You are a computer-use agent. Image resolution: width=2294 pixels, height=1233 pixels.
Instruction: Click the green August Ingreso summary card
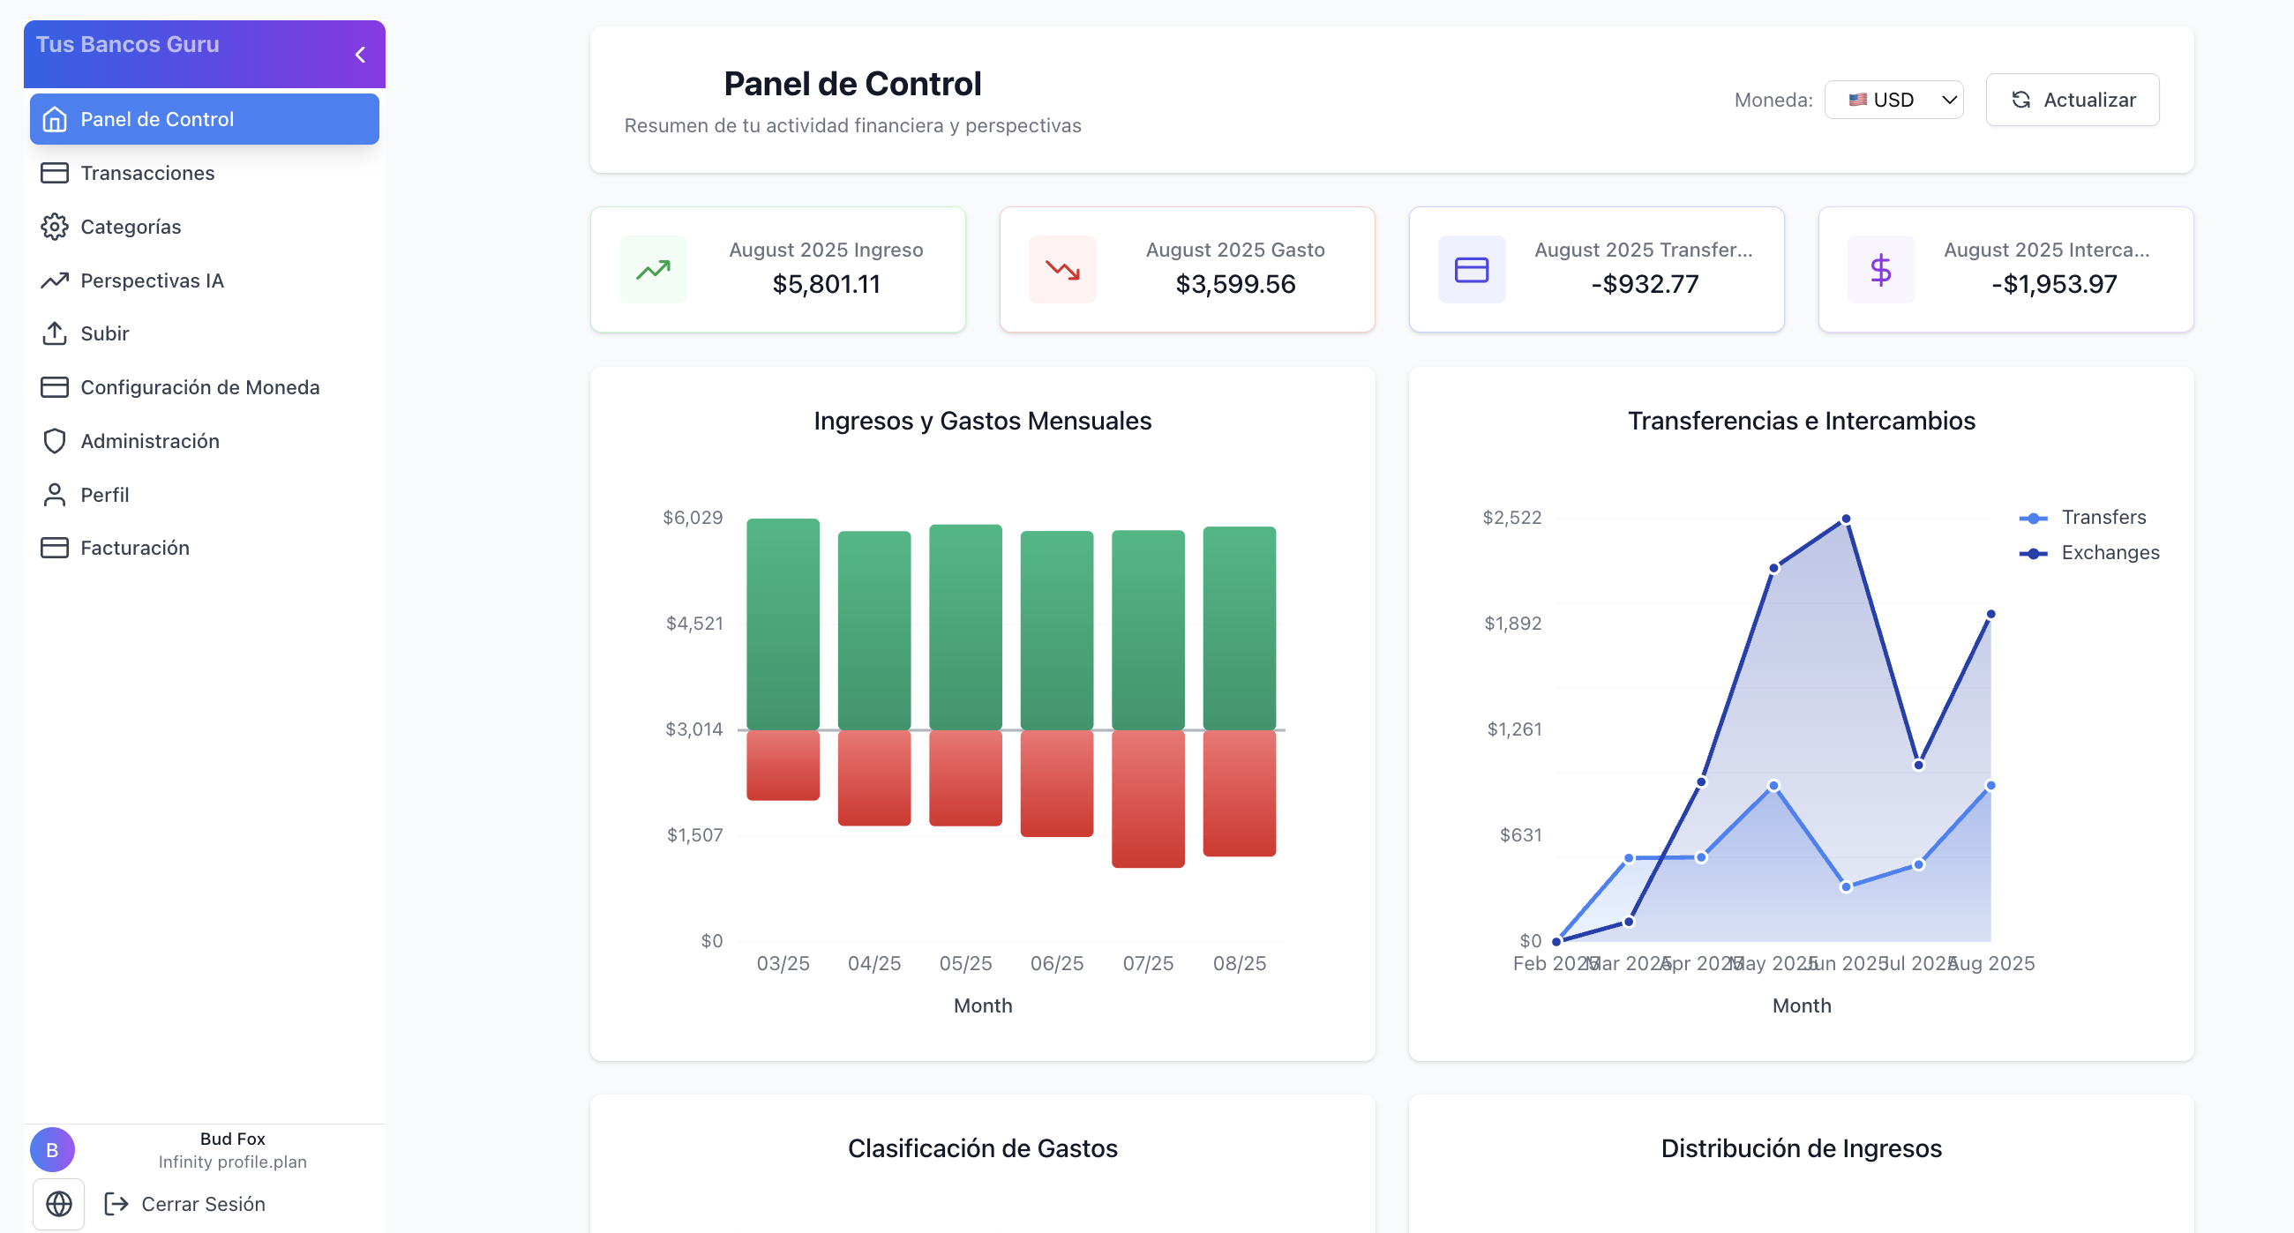(x=777, y=269)
